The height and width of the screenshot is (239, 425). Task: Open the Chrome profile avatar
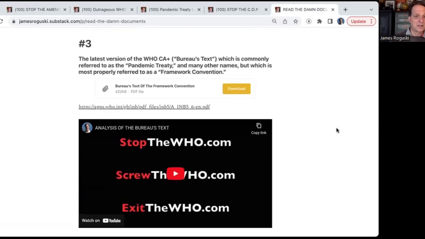341,21
